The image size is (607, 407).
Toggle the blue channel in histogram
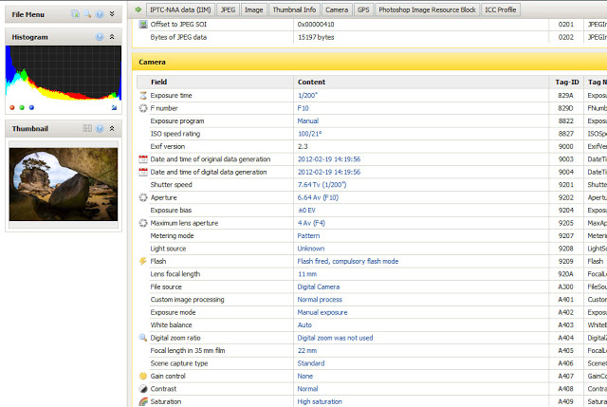[32, 108]
